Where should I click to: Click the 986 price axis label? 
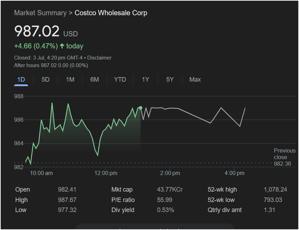coord(19,120)
